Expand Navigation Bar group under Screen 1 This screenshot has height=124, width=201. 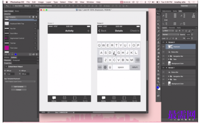coord(168,76)
